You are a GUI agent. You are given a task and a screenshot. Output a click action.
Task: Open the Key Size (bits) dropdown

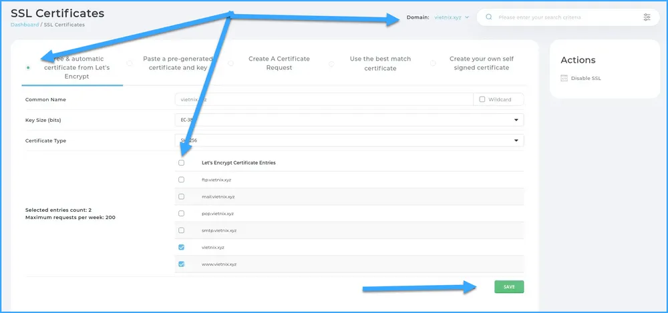point(349,120)
